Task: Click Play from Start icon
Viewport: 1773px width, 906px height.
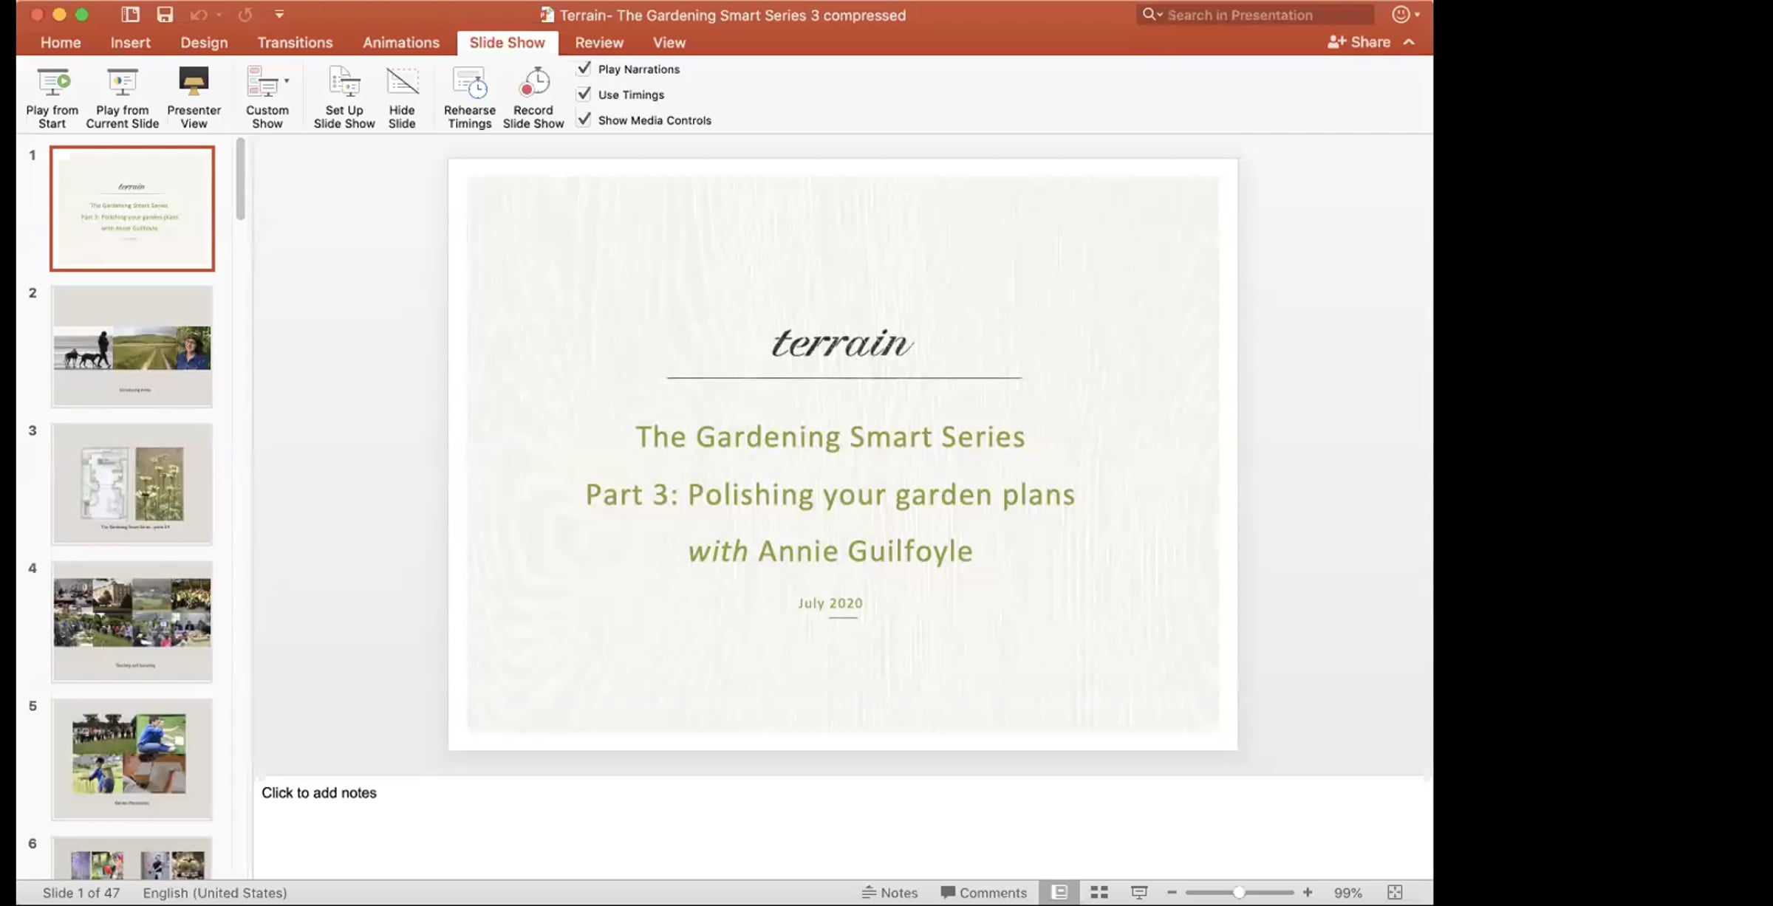Action: (x=52, y=83)
